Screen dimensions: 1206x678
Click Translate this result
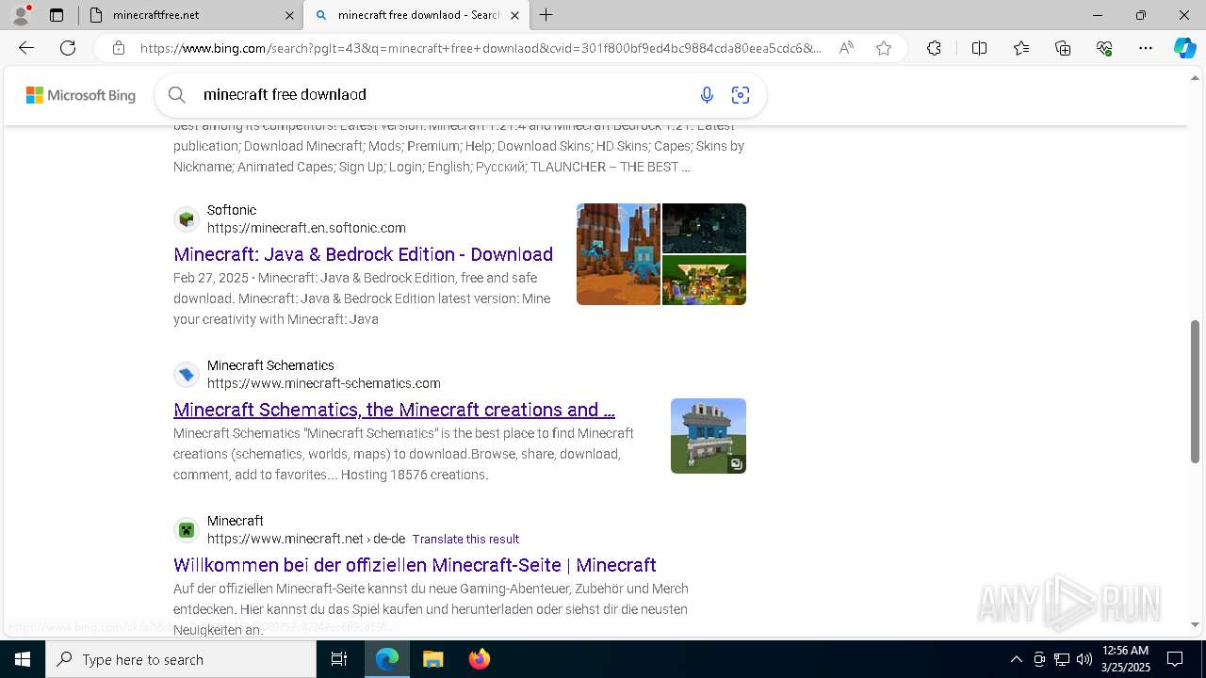465,539
